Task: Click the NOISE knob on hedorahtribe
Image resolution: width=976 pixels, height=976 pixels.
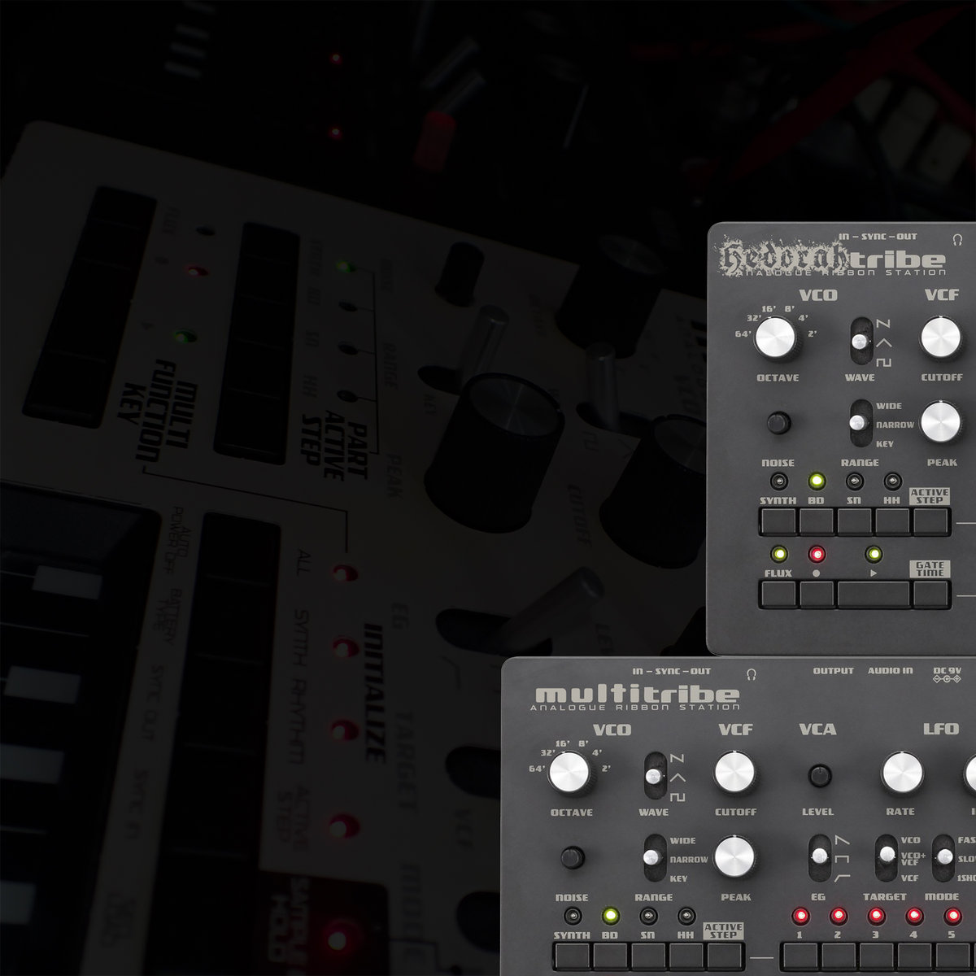Action: point(778,423)
